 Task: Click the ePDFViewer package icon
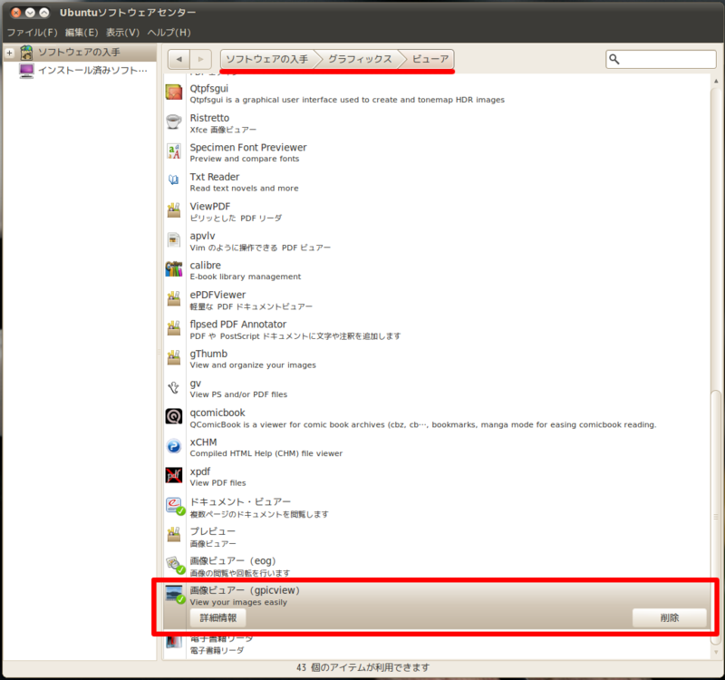click(174, 298)
